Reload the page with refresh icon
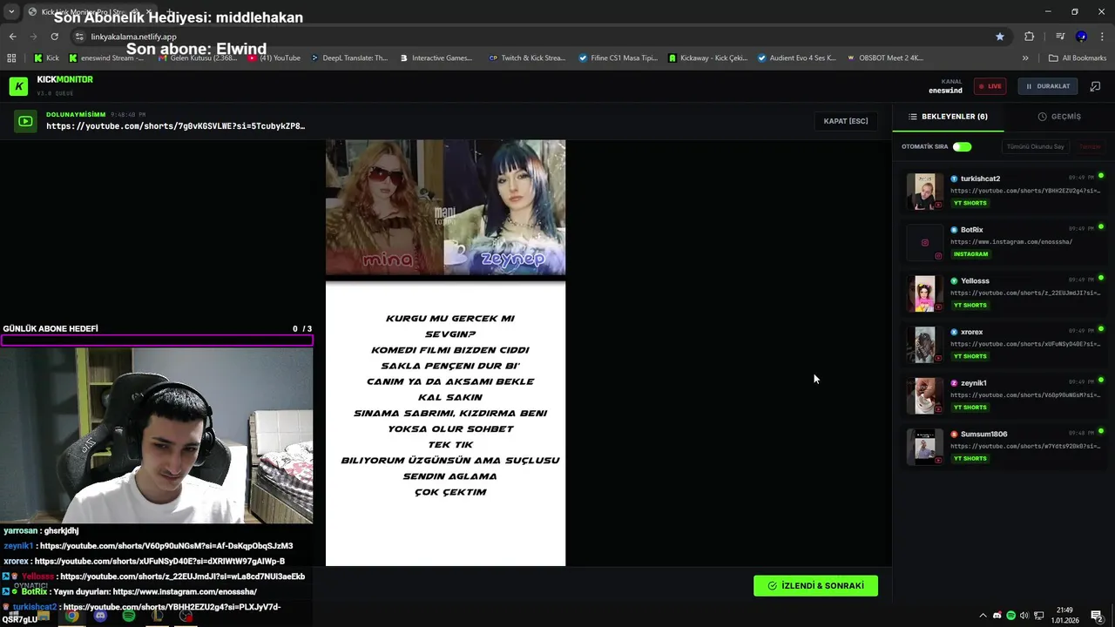 [54, 37]
